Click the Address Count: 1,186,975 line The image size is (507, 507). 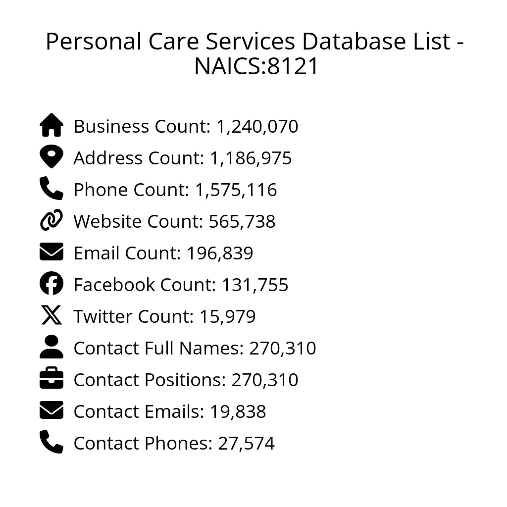point(183,158)
